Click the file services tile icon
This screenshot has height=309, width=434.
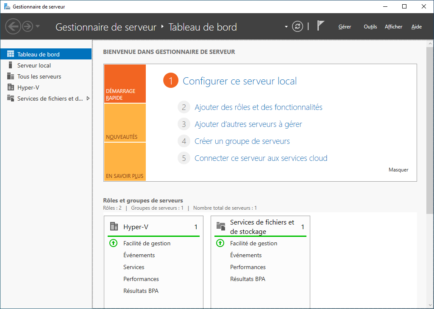(221, 227)
